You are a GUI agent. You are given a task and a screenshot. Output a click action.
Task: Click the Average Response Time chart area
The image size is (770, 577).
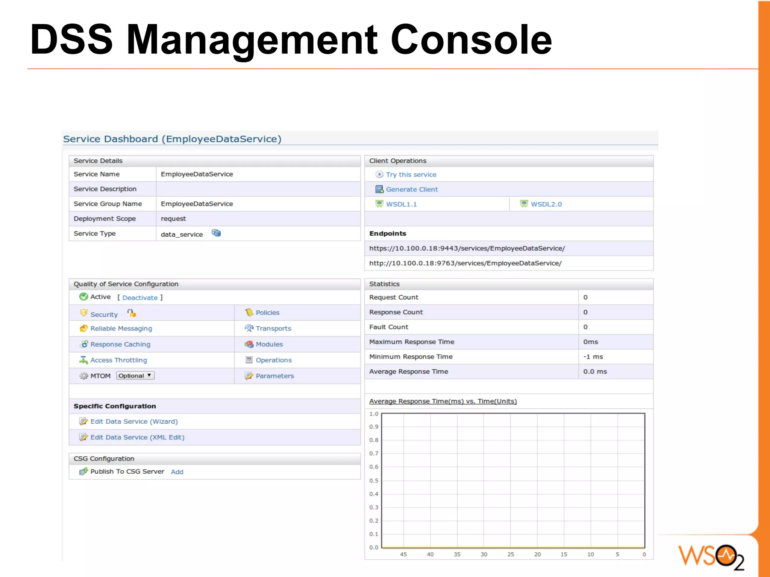click(x=513, y=480)
